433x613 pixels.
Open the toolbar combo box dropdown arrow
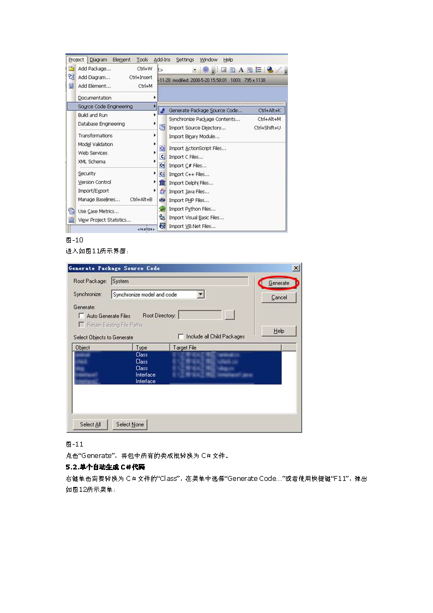coord(195,70)
